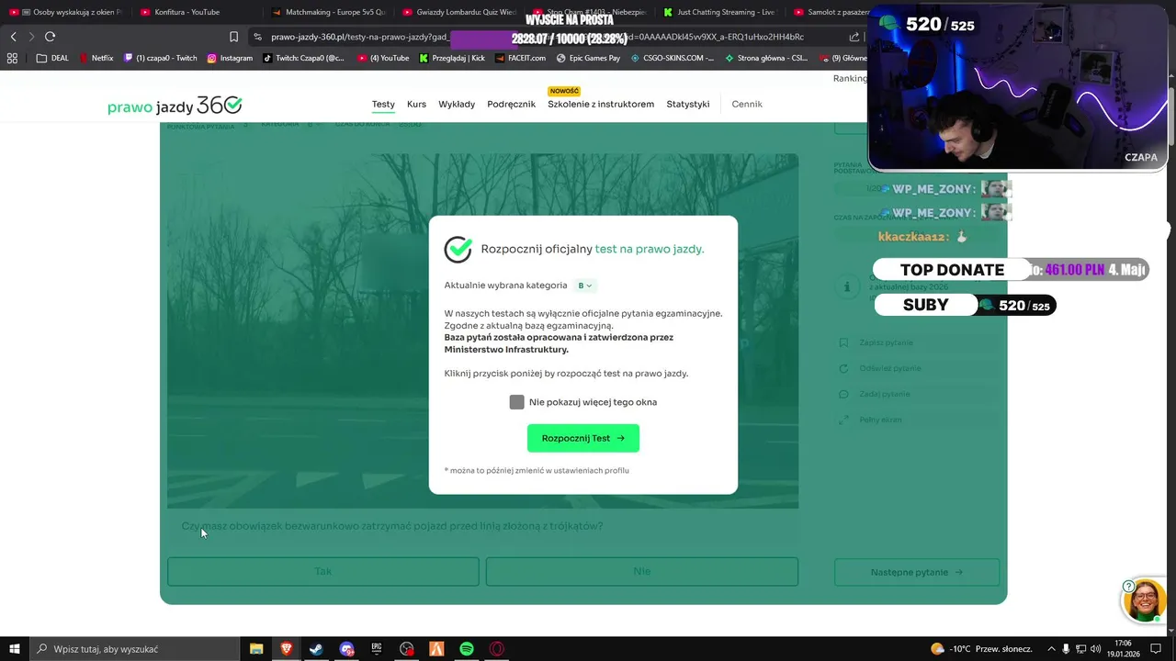Check 'Nie pokazuj więcej tego okna' checkbox
Viewport: 1176px width, 661px height.
(x=516, y=402)
